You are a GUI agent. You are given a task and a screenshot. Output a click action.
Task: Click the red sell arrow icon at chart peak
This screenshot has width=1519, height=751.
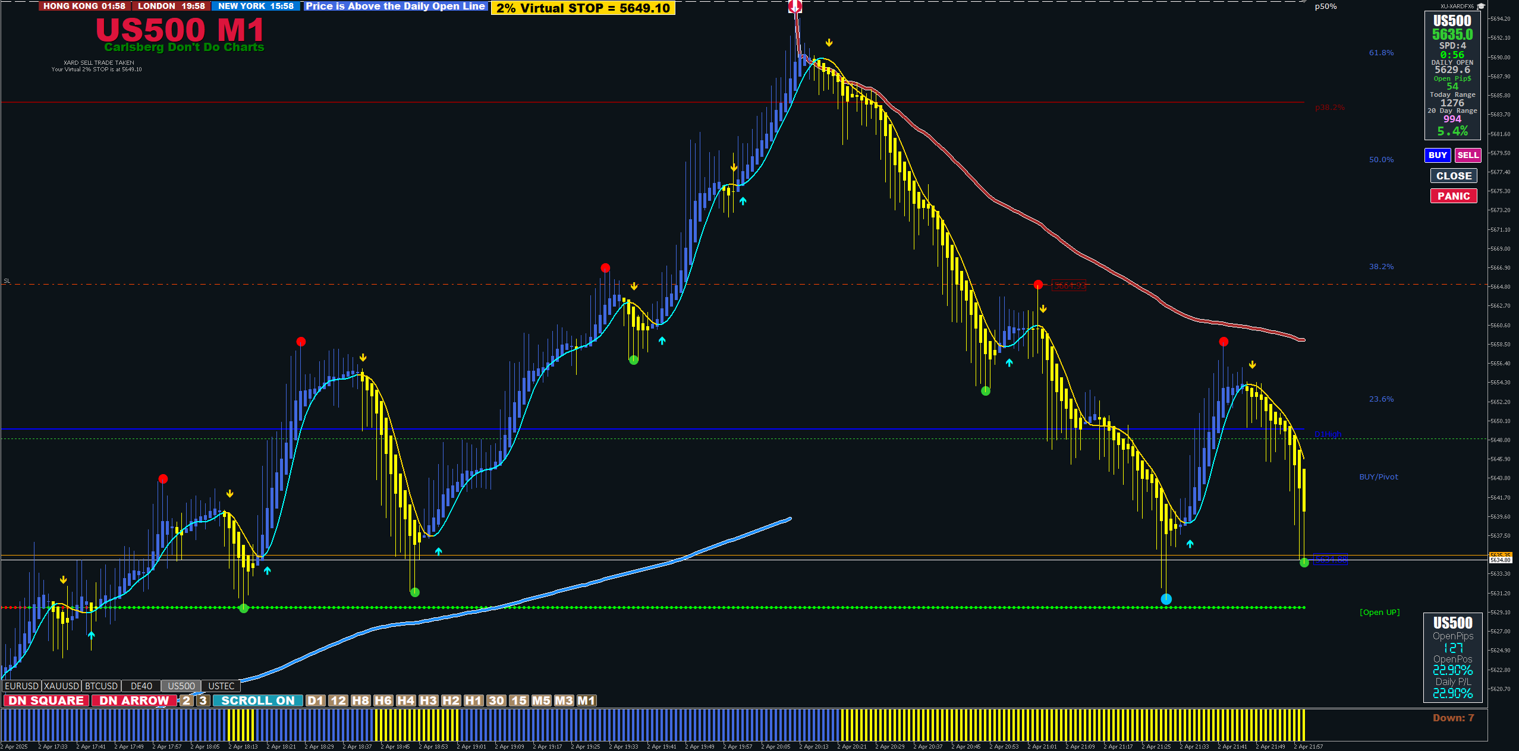[x=795, y=7]
